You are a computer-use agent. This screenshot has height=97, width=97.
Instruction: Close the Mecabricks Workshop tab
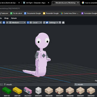[x=78, y=3]
